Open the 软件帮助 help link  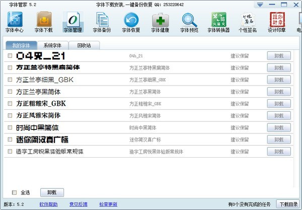tap(48, 204)
